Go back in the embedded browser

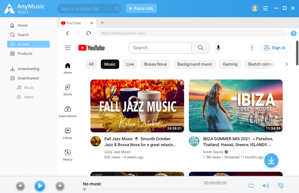pos(67,33)
